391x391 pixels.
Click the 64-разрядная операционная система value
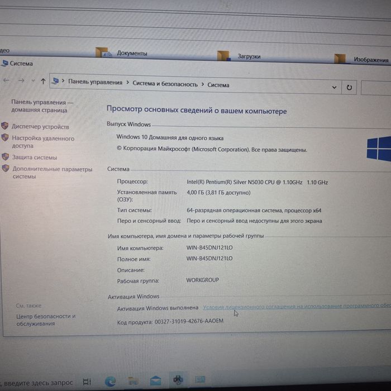pyautogui.click(x=254, y=211)
